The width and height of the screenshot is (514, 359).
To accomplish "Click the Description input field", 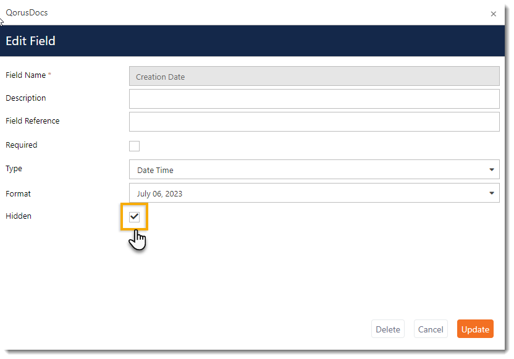I will (x=314, y=98).
